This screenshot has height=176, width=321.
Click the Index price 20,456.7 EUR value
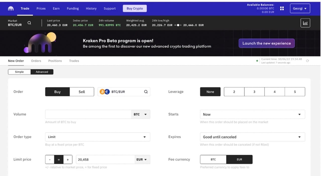83,25
